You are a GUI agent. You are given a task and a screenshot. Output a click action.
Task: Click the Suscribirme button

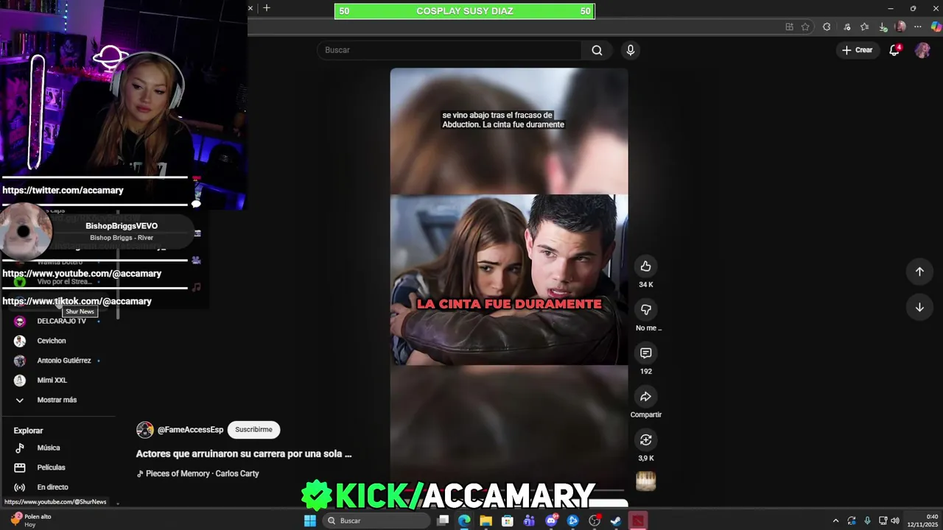tap(253, 430)
